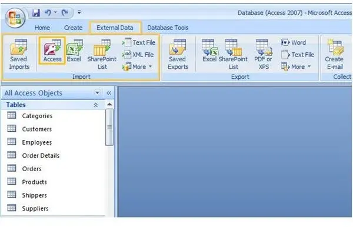
Task: Select the Orders table
Action: pos(54,169)
